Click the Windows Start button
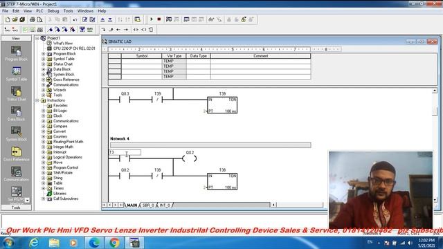The height and width of the screenshot is (249, 443). (8, 243)
